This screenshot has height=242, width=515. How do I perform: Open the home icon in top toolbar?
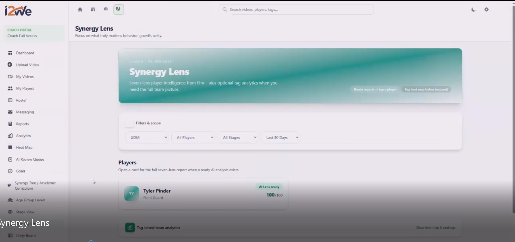tap(80, 9)
